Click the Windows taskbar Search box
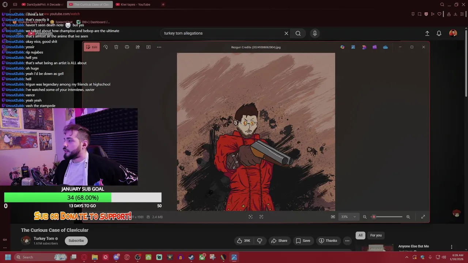This screenshot has width=468, height=263. coord(41,257)
